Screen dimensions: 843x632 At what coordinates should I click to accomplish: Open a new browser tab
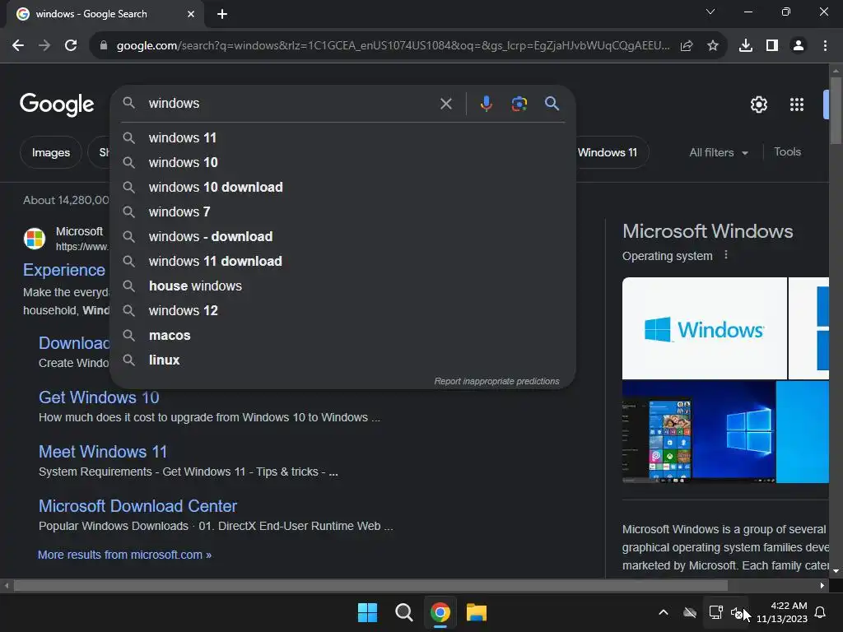coord(222,14)
